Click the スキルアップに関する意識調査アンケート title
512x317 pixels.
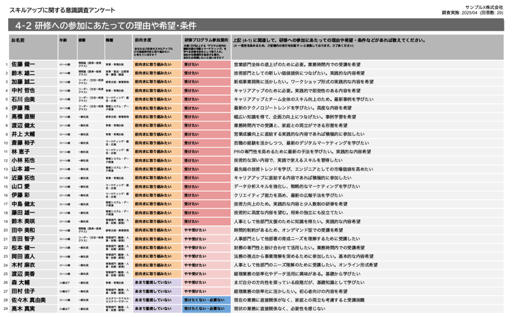[62, 10]
